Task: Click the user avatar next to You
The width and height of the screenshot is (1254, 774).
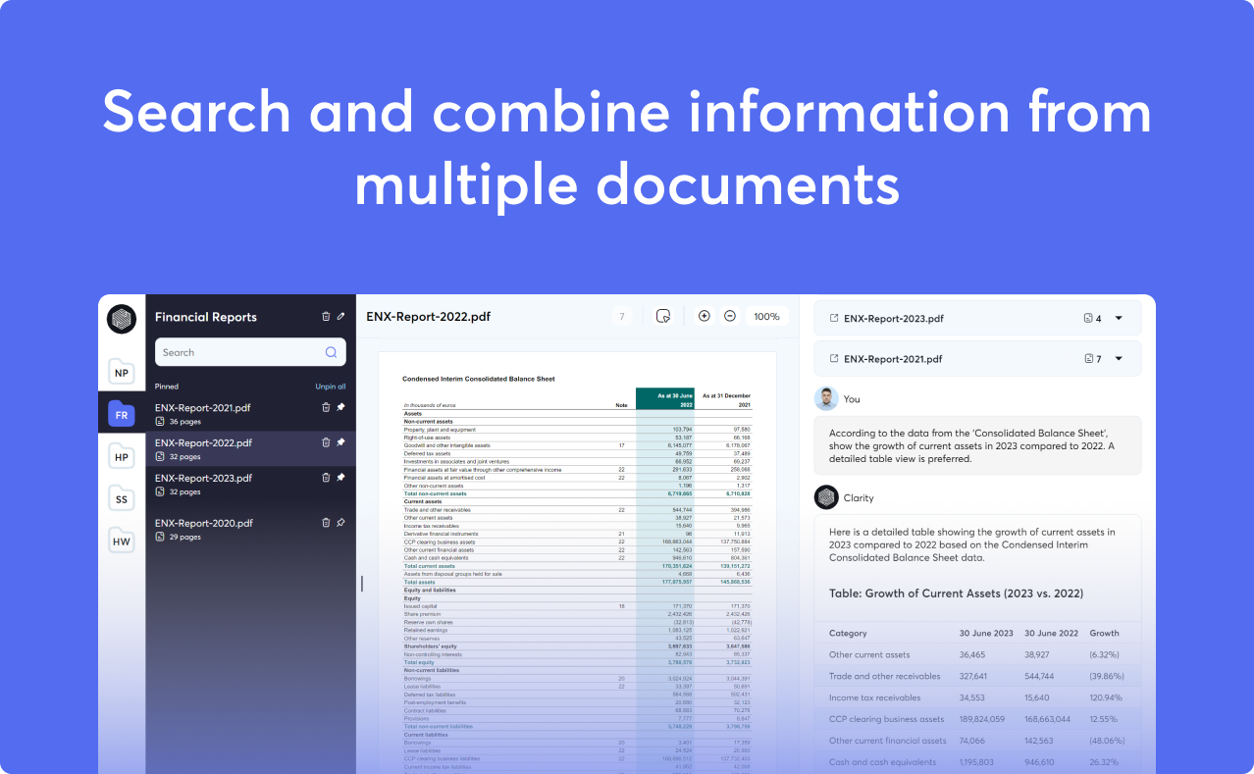Action: click(x=826, y=398)
